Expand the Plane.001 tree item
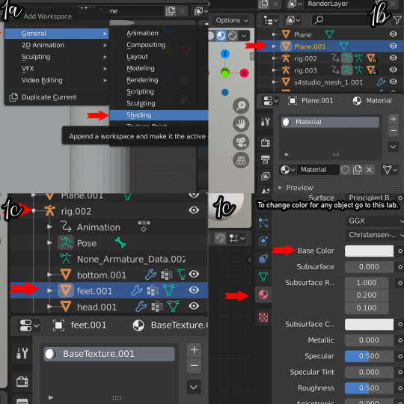 point(274,46)
